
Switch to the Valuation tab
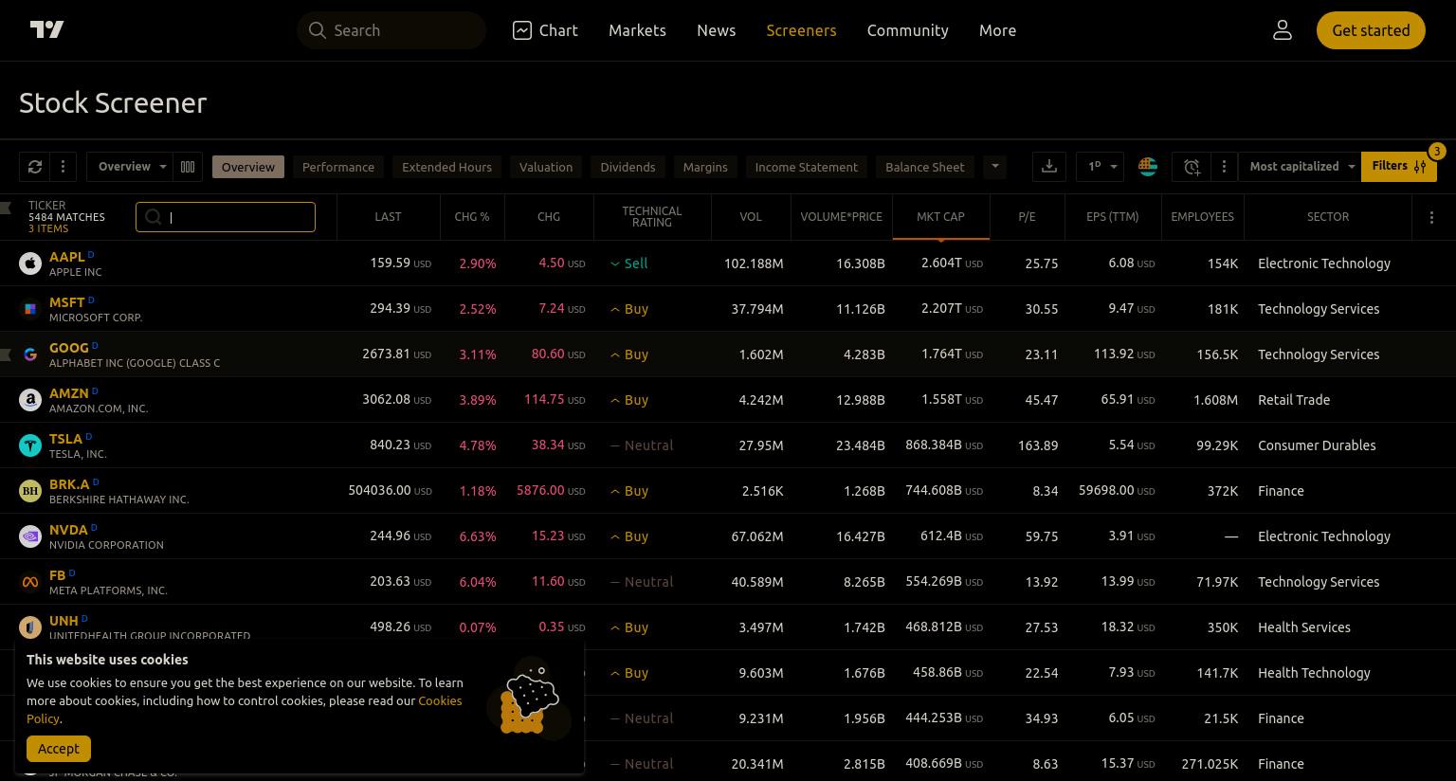tap(546, 167)
